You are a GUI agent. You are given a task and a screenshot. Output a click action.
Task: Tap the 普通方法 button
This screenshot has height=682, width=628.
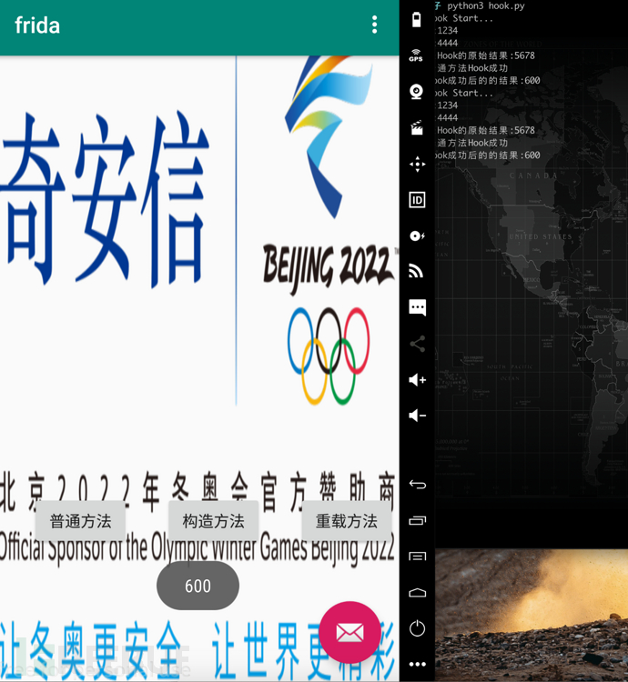(80, 521)
